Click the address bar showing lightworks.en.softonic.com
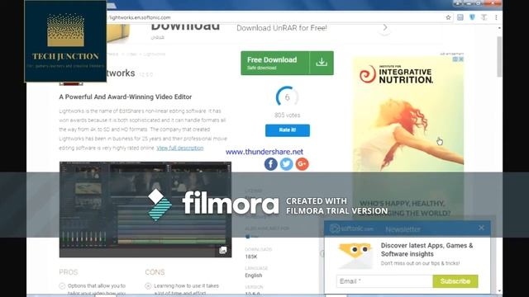Image resolution: width=529 pixels, height=297 pixels. pos(275,17)
